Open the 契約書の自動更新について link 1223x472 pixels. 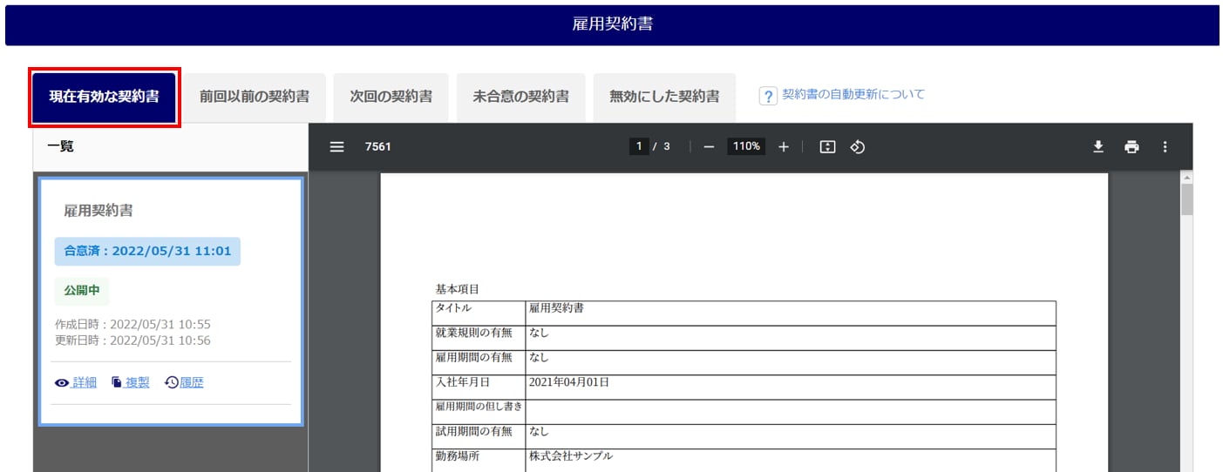pos(853,94)
